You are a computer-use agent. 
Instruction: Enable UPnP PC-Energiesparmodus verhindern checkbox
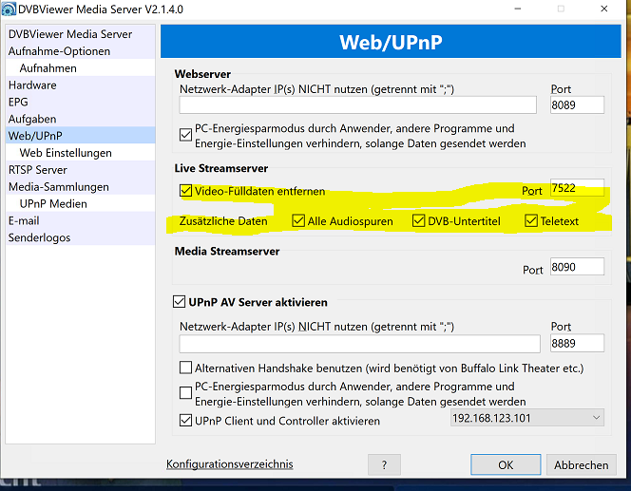pos(185,393)
